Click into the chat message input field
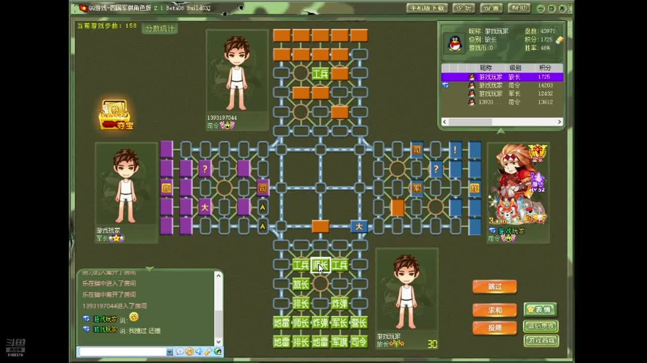Screen dimensions: 647x363 pyautogui.click(x=122, y=351)
